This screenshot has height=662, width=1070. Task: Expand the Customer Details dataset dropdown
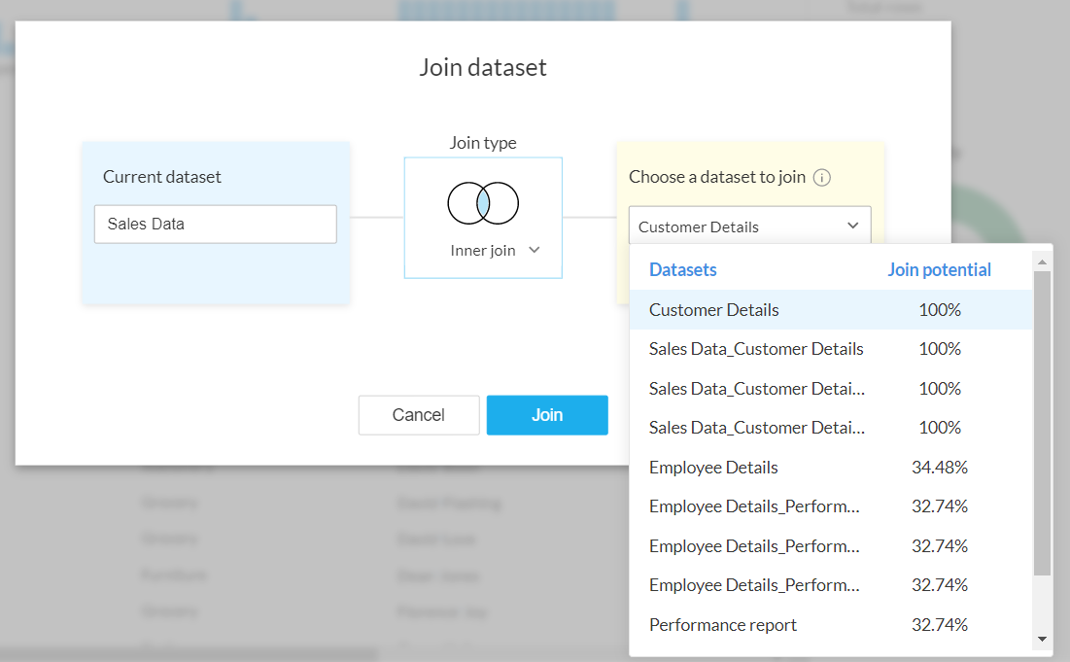pos(749,226)
